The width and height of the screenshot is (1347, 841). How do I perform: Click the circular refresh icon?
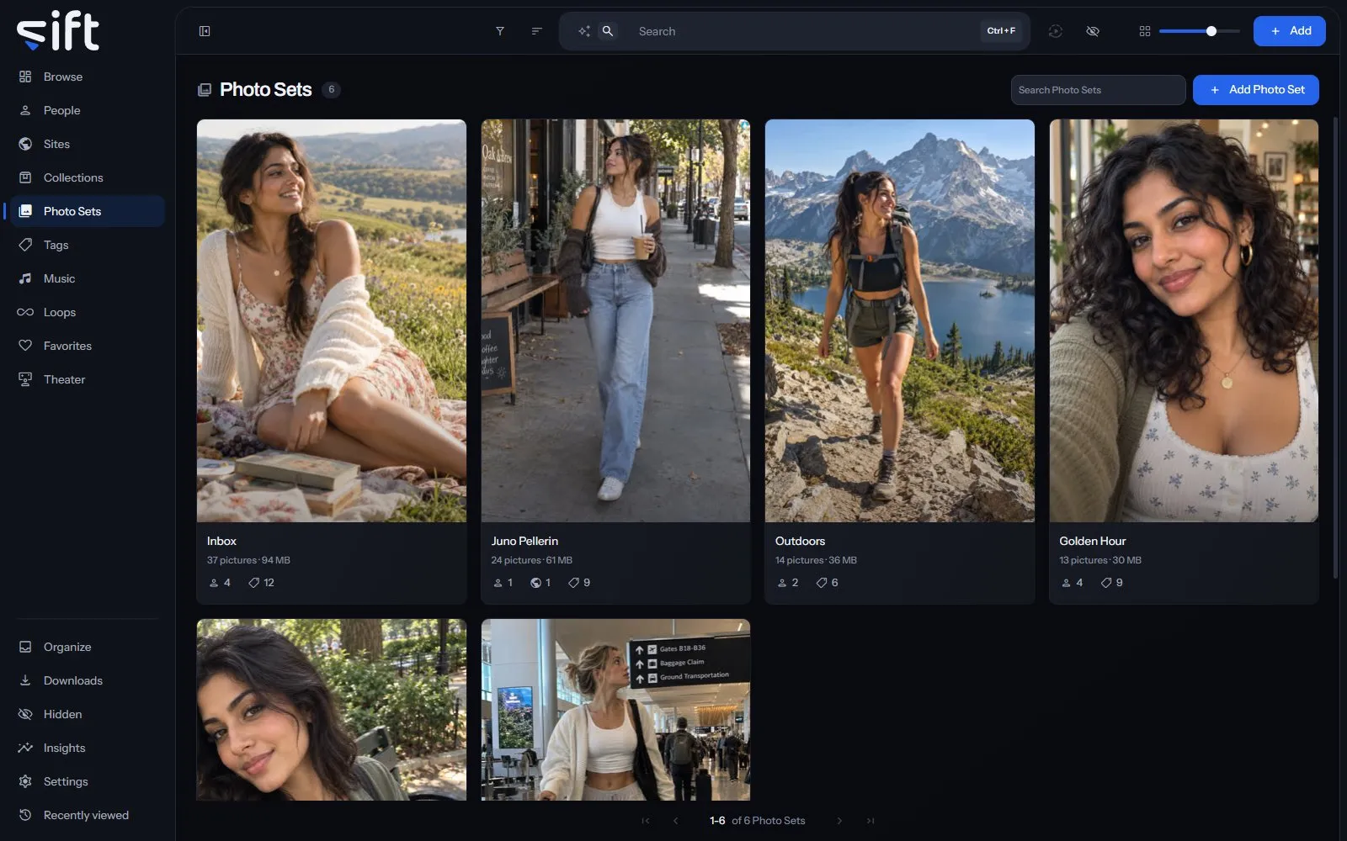tap(1056, 31)
